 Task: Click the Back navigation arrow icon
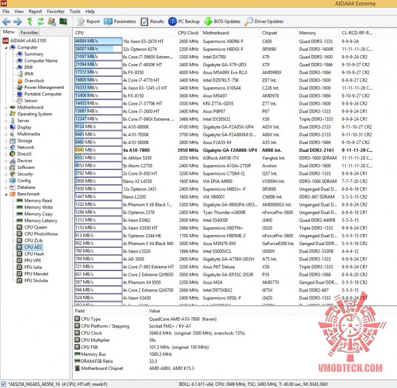[6, 22]
